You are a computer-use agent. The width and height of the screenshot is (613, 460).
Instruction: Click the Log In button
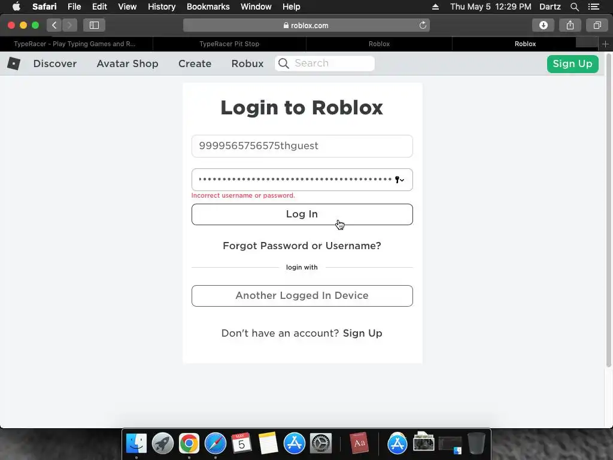[x=302, y=214]
